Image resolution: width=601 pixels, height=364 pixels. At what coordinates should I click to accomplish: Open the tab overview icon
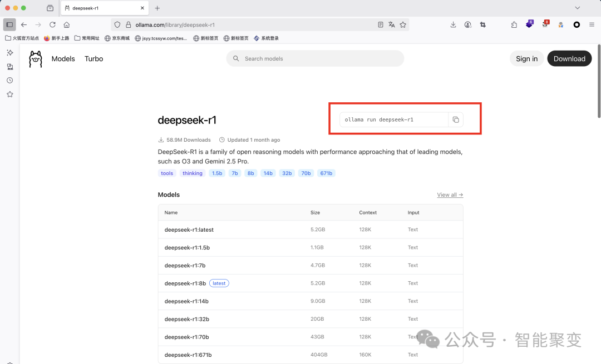pos(50,8)
